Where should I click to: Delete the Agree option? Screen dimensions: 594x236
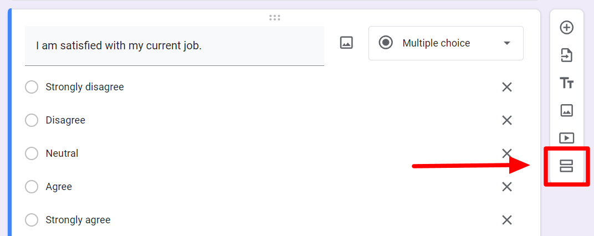click(507, 187)
